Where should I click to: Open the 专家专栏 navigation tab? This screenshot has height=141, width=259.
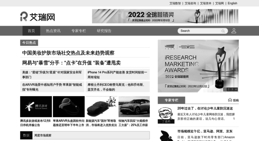(x=79, y=31)
